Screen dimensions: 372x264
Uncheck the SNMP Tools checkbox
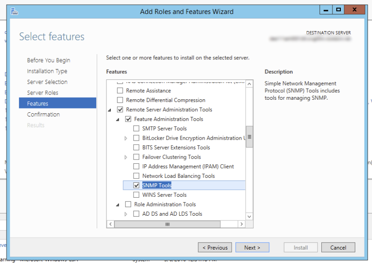point(136,186)
